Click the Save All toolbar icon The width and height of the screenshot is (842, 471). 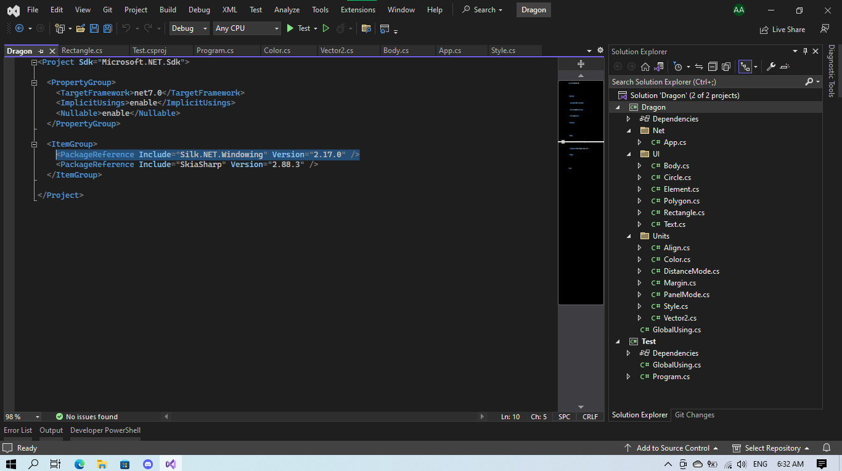pos(108,28)
